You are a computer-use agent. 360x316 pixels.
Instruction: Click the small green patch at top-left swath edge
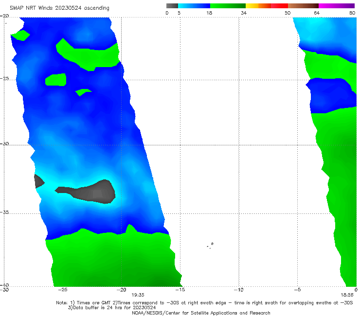(20, 35)
